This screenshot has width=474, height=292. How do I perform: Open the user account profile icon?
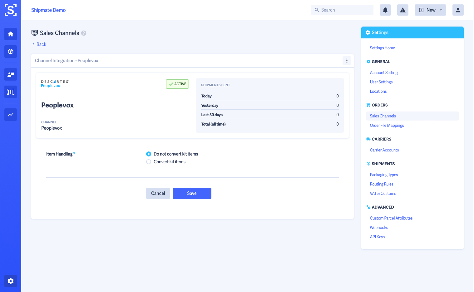[458, 10]
